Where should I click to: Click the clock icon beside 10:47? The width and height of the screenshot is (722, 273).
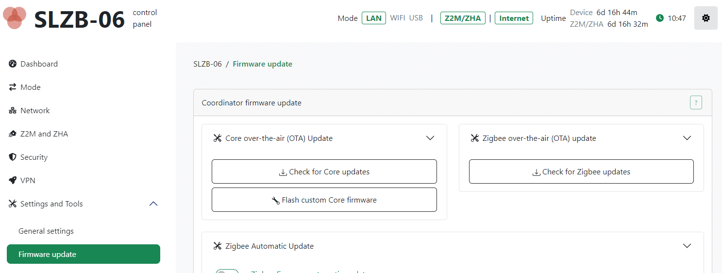click(659, 18)
